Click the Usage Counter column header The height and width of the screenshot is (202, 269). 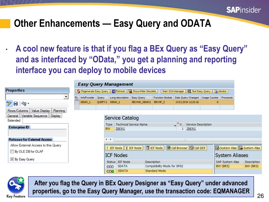(x=210, y=98)
